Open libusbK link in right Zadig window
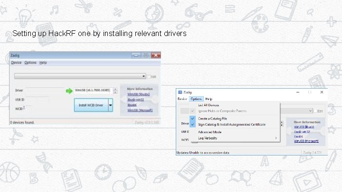342x192 pixels. (x=298, y=137)
